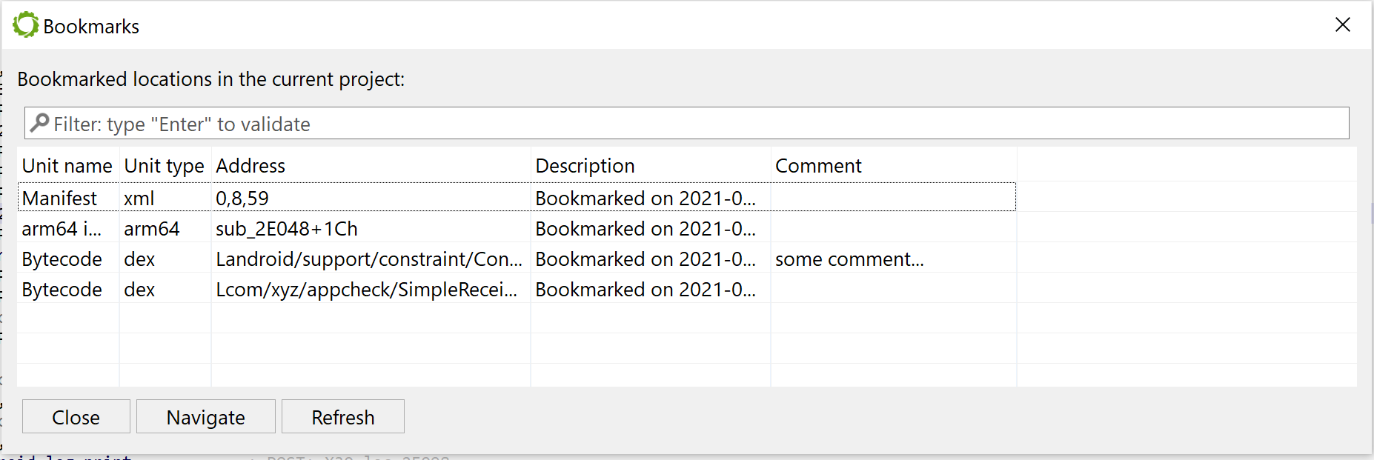The image size is (1374, 460).
Task: Sort by Unit type column header
Action: click(165, 166)
